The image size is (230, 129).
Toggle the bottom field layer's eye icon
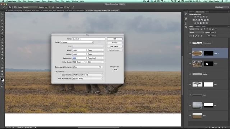pos(190,115)
